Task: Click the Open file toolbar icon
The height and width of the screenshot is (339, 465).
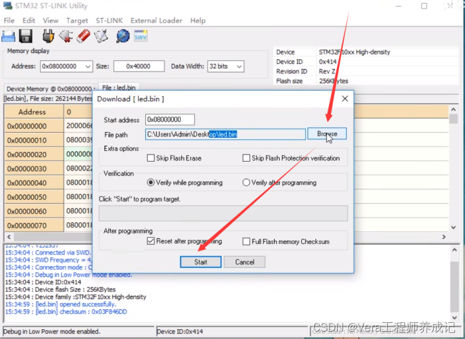Action: 8,36
